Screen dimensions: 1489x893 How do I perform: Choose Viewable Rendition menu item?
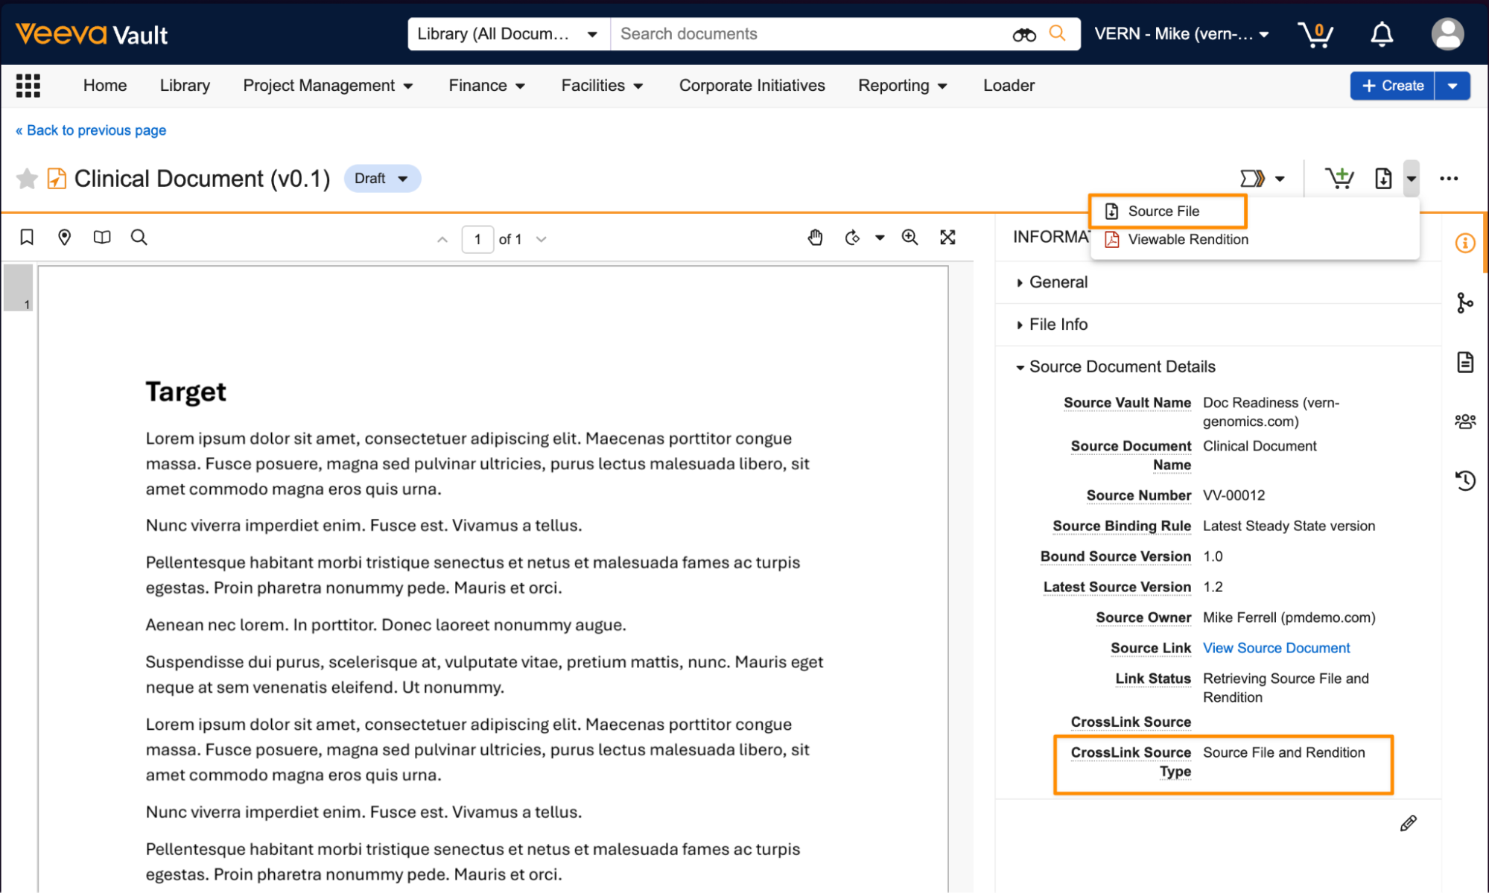[x=1187, y=240]
